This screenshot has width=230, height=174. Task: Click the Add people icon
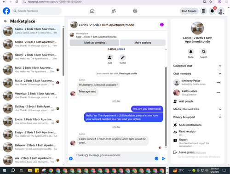pos(175,101)
